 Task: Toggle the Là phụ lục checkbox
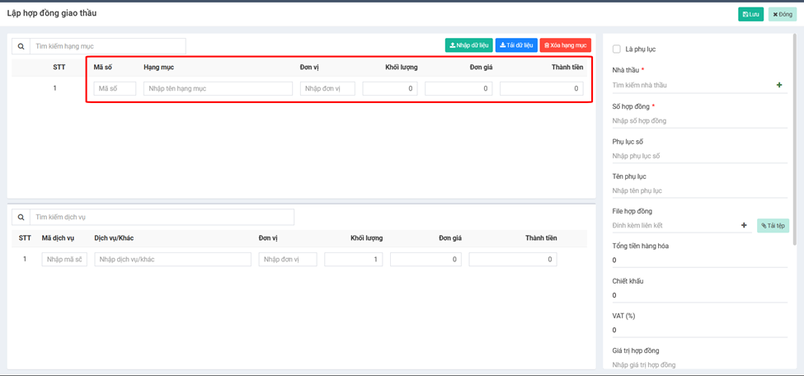click(x=617, y=49)
